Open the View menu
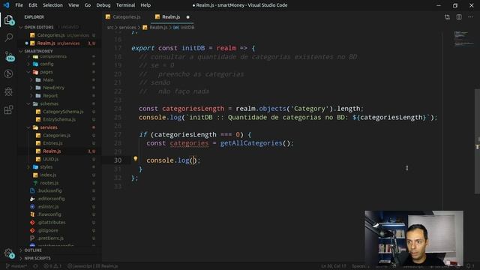The height and width of the screenshot is (270, 480). (73, 5)
